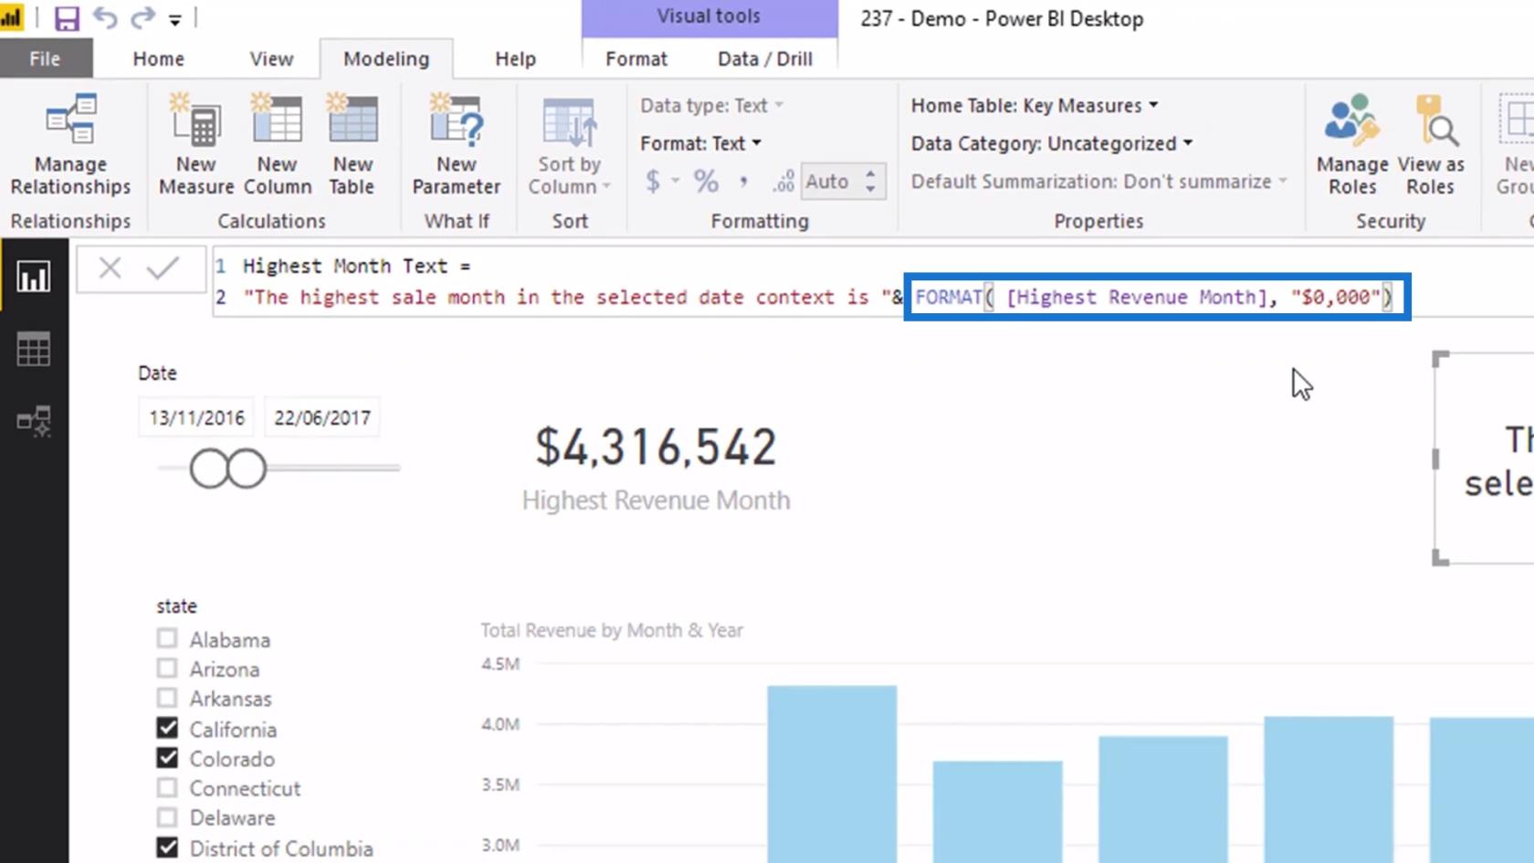
Task: Commit the formula with checkmark icon
Action: point(163,268)
